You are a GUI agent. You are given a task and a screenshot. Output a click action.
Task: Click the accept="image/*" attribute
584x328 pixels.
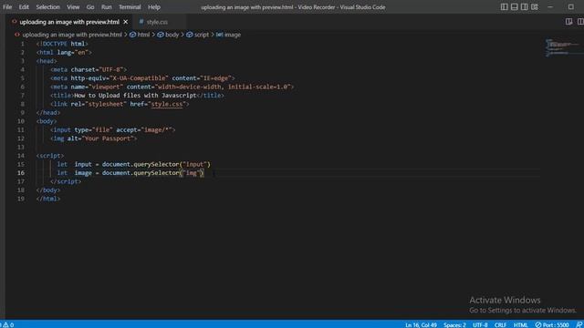(144, 129)
